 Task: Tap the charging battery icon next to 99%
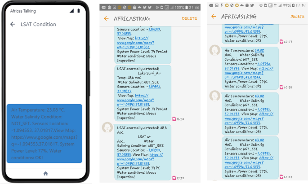coord(294,5)
